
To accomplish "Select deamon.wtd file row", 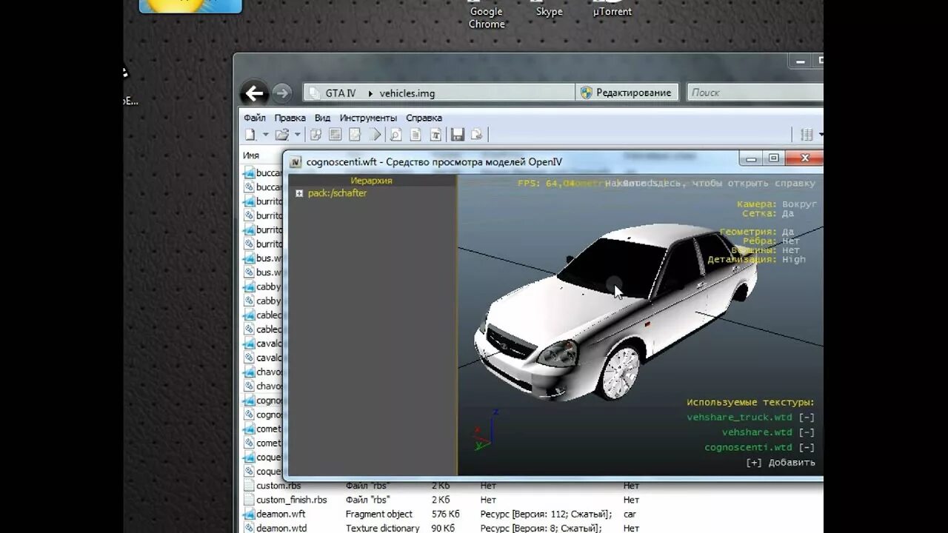I will point(532,528).
